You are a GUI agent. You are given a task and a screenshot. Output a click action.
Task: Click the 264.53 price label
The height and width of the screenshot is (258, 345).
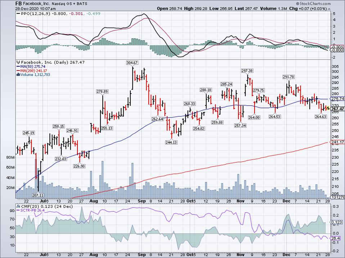click(x=274, y=117)
